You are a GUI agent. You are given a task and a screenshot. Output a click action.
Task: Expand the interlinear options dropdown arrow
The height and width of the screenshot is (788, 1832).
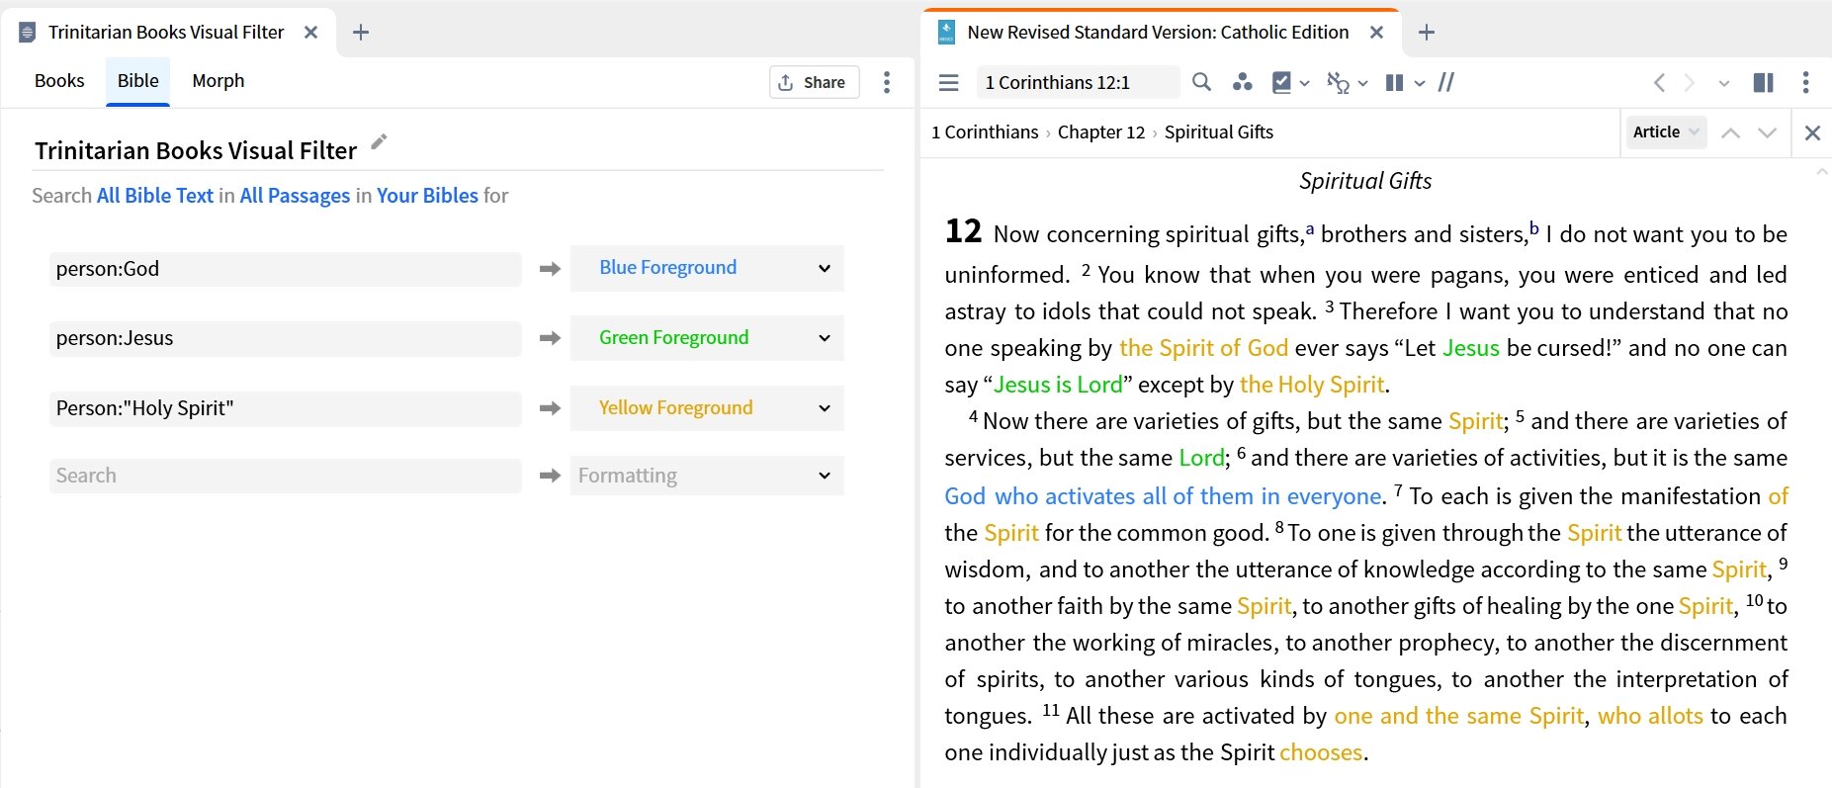(x=1362, y=83)
